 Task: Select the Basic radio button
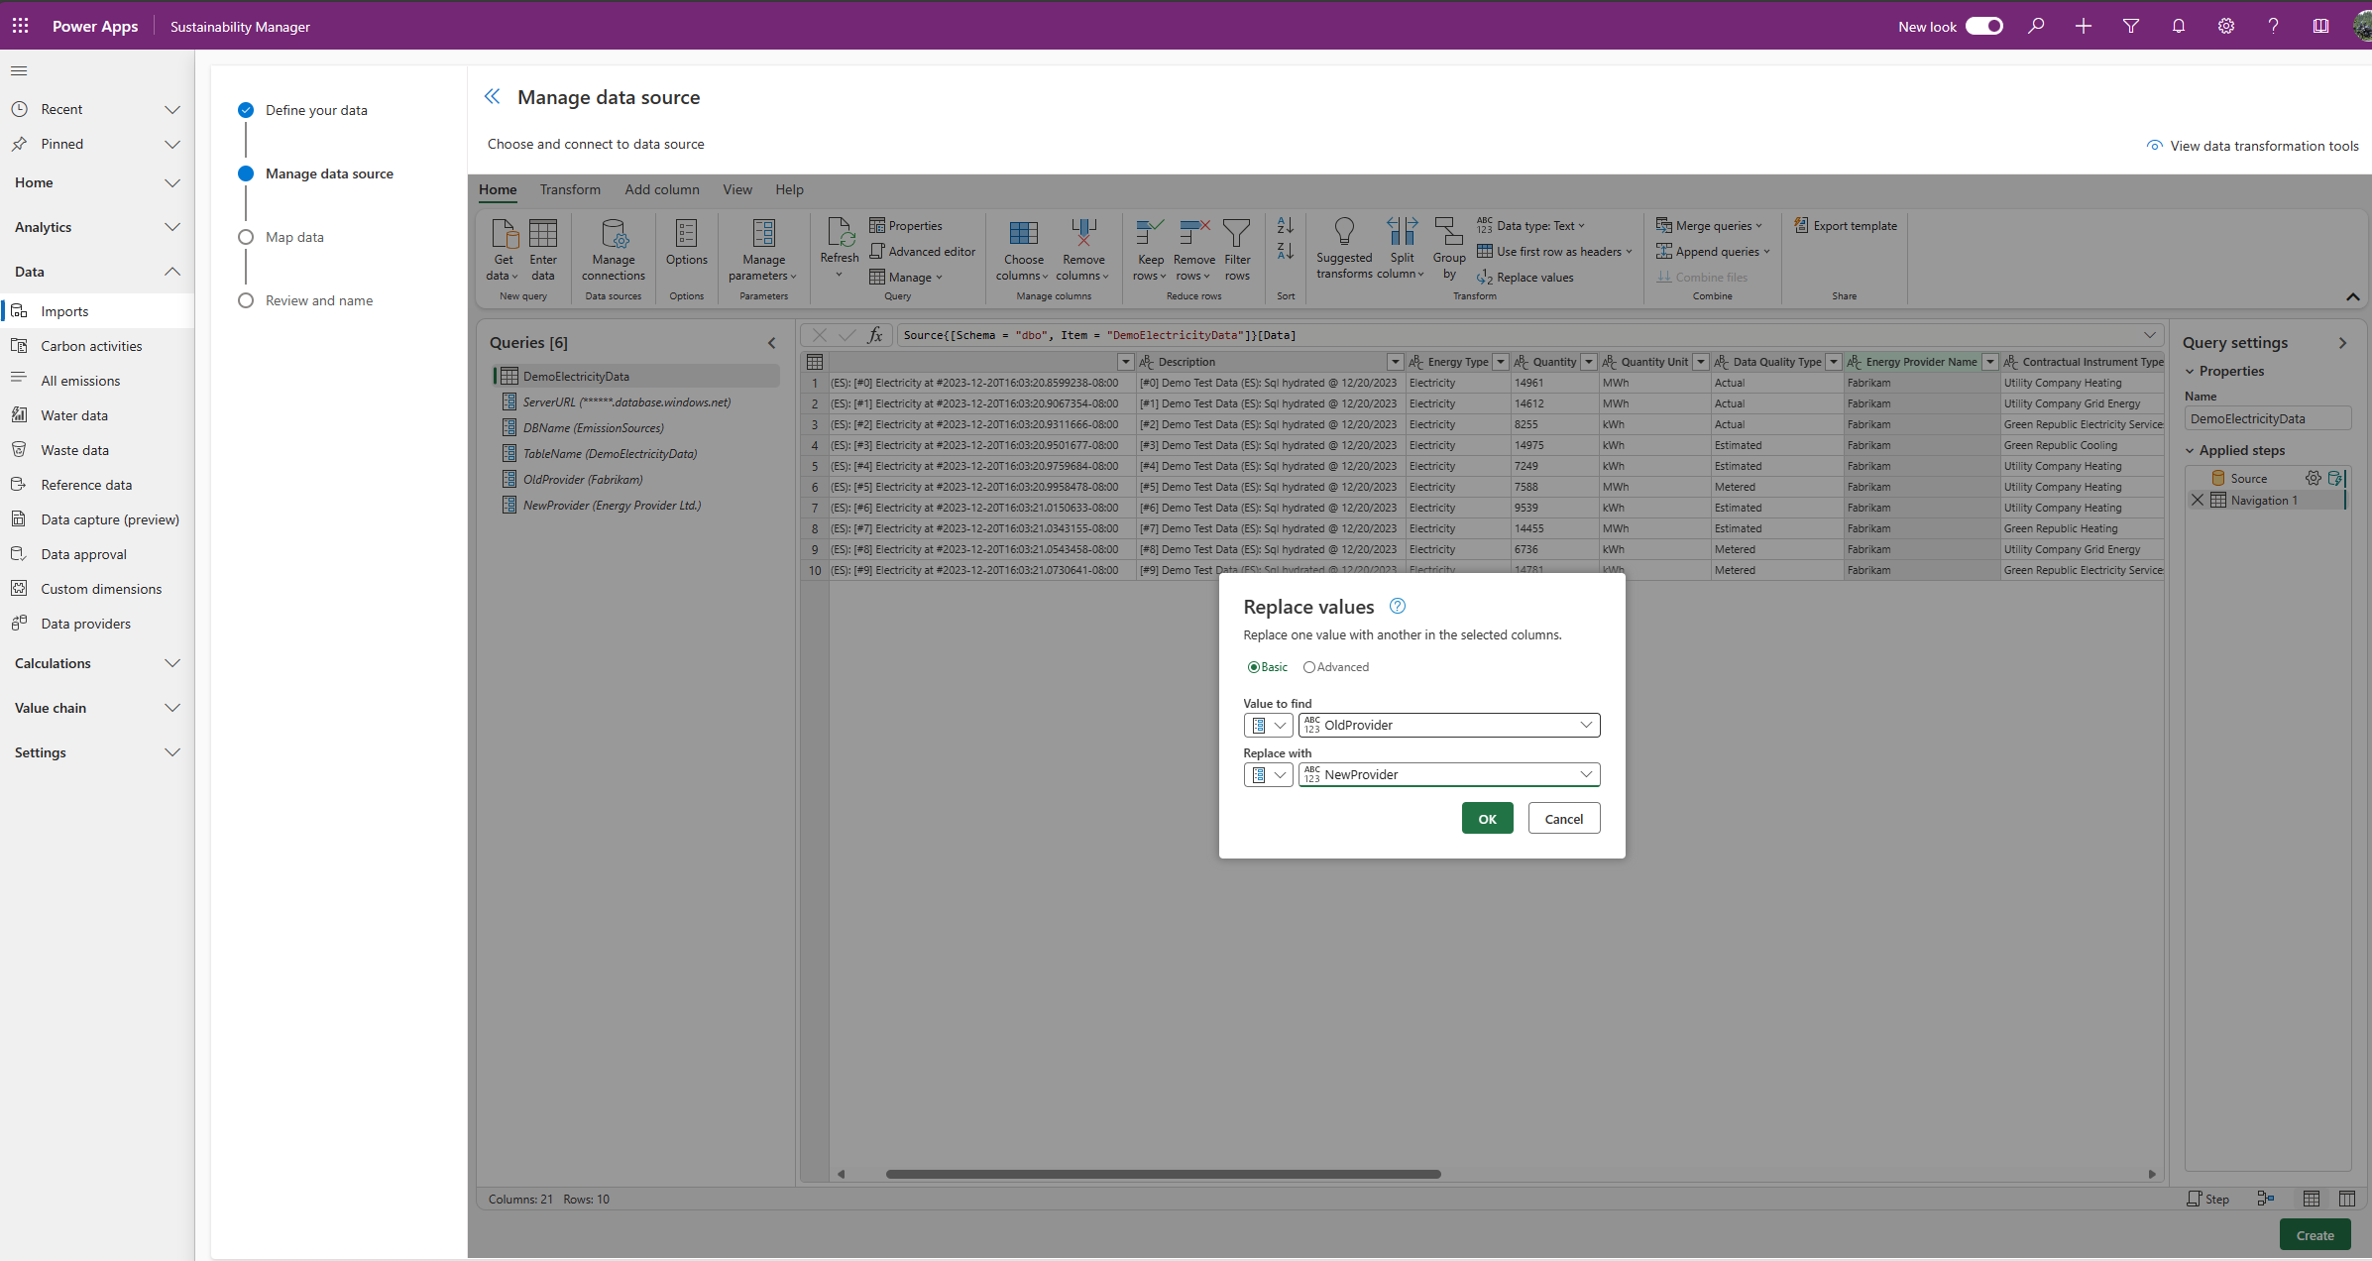(x=1254, y=667)
